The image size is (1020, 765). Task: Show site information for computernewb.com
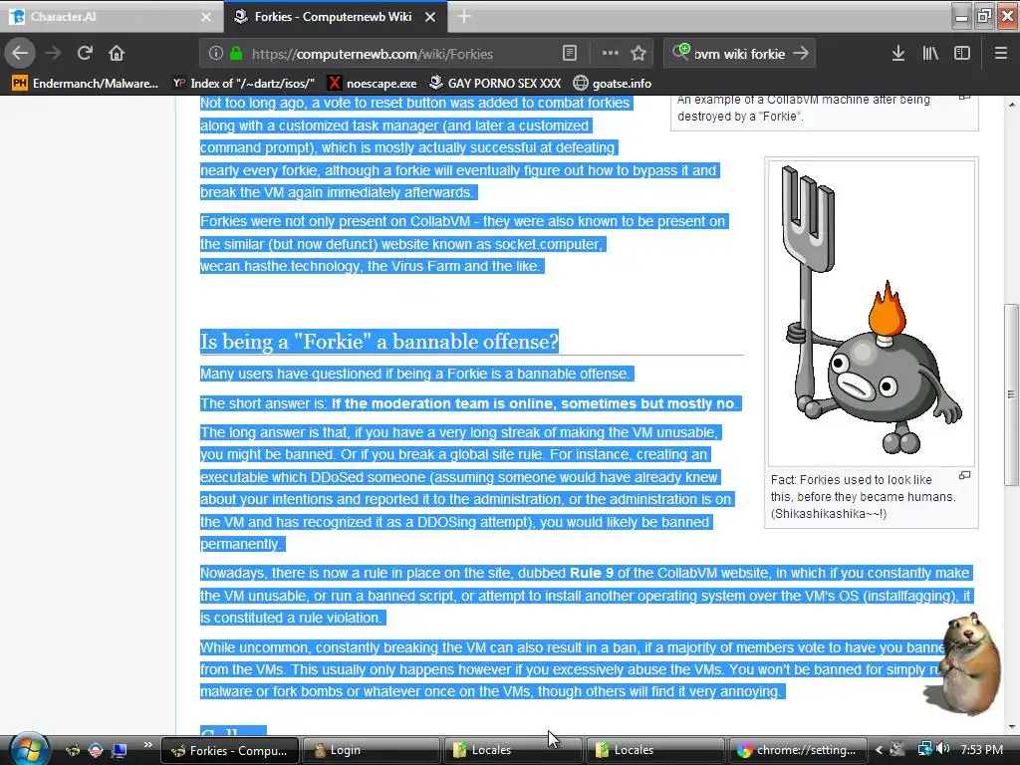[x=215, y=54]
